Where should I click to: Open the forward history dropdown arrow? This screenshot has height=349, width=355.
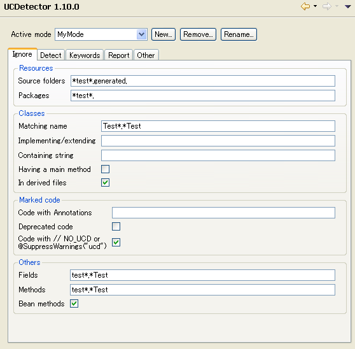(337, 6)
